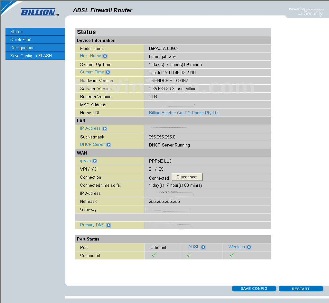Click the SAVE CONFIG button

pos(254,289)
